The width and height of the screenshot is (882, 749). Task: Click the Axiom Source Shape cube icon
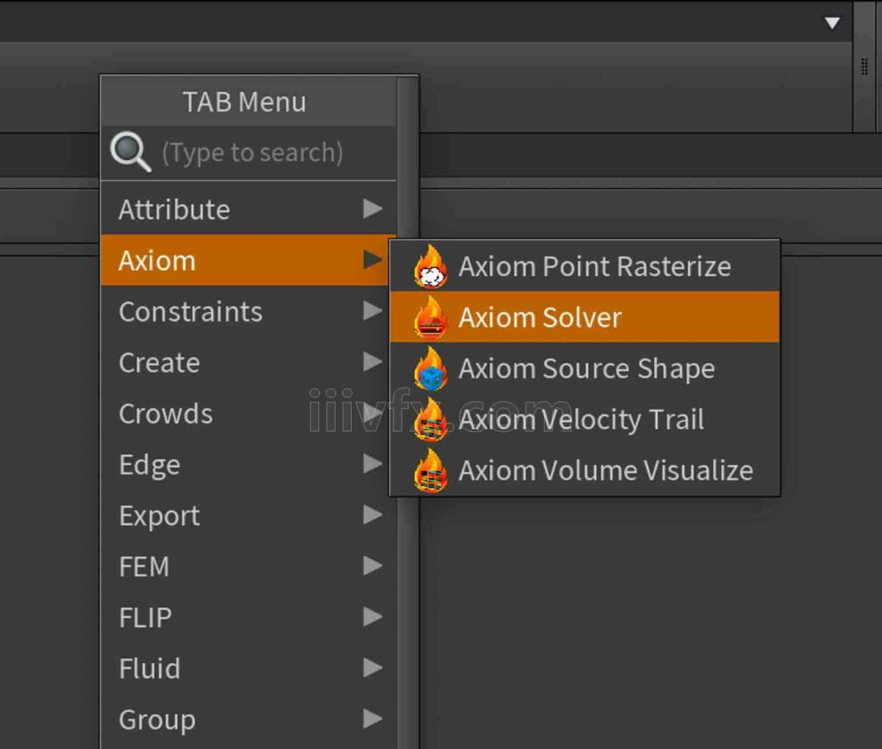click(x=431, y=369)
